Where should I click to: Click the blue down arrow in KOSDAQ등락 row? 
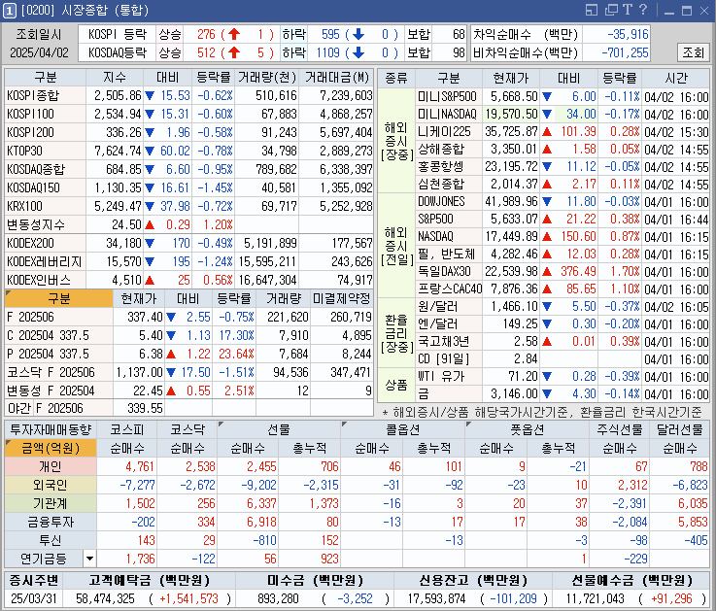[358, 52]
